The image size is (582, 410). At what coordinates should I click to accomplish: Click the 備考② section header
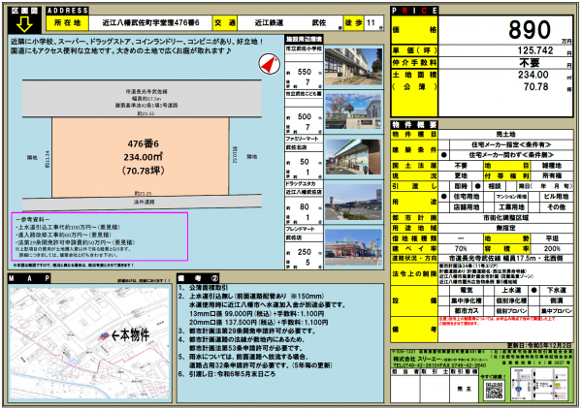pyautogui.click(x=198, y=278)
